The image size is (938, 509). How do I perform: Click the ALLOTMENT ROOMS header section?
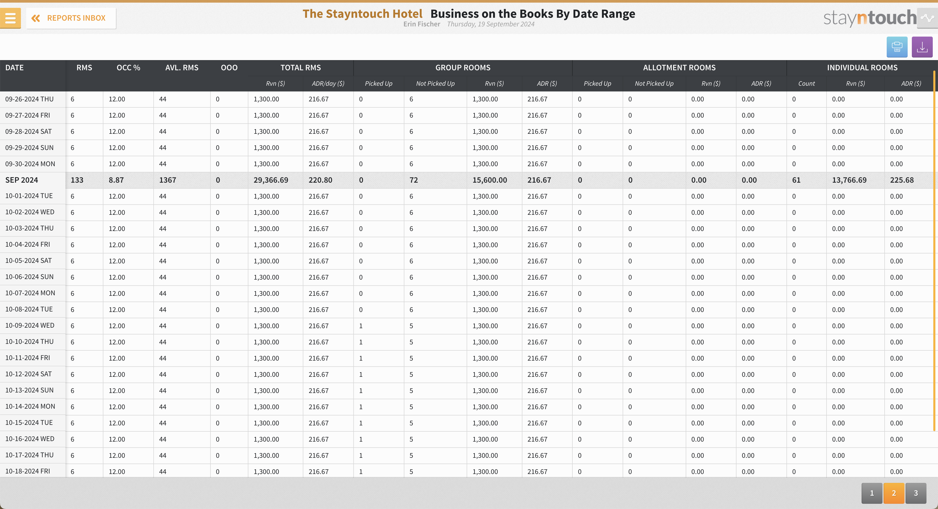point(679,68)
